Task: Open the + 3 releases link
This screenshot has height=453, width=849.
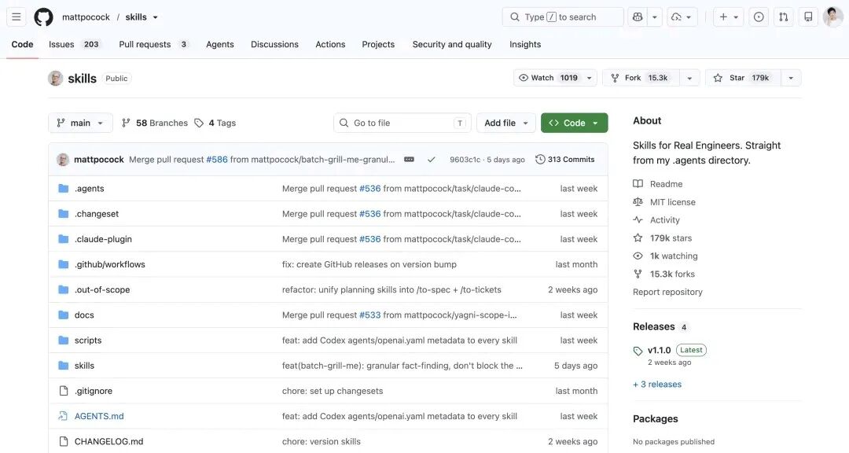Action: (657, 384)
